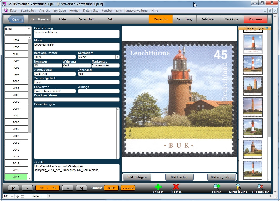Viewport: 280px width, 201px height.
Task: Click the year list vertical scrollbar
Action: click(29, 105)
